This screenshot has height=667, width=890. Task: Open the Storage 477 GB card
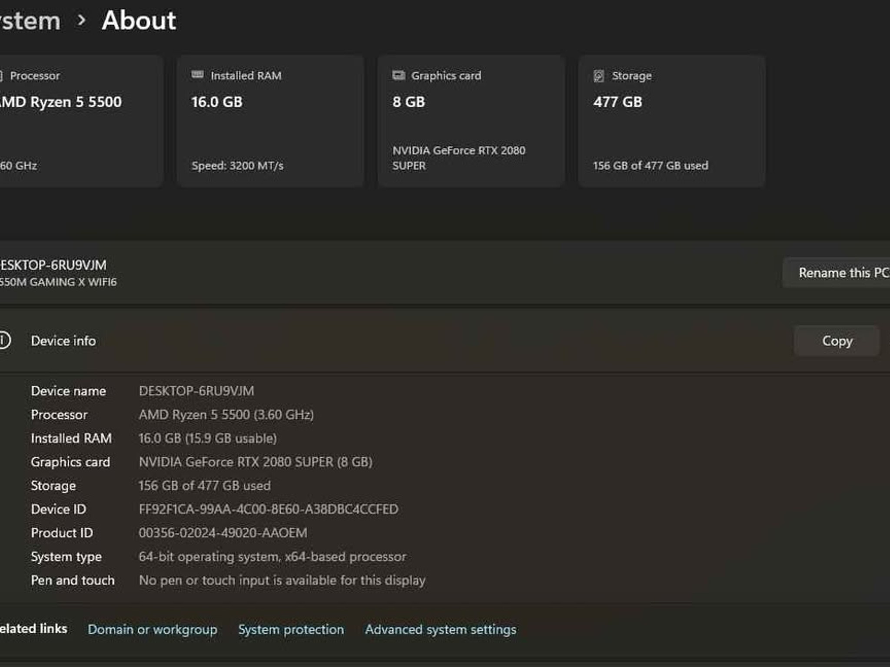672,121
